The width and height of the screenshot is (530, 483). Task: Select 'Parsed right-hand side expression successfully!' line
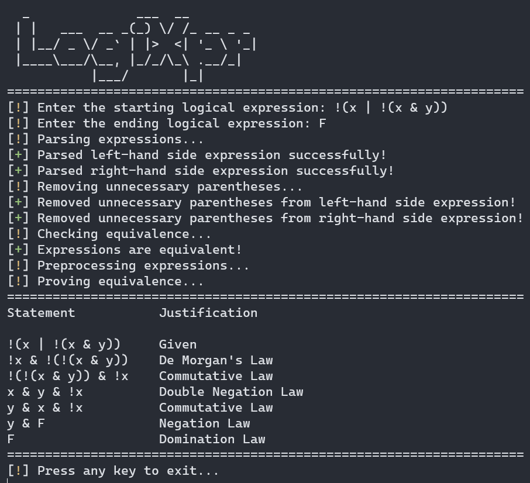coord(201,171)
